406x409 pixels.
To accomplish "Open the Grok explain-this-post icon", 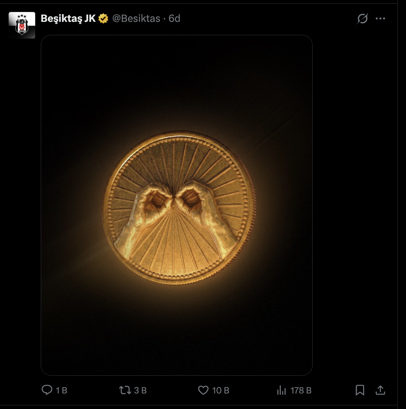I will pos(362,19).
